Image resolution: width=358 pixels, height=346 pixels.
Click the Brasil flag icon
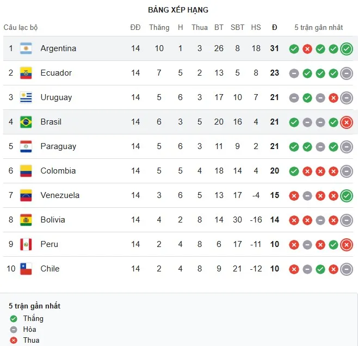click(x=26, y=122)
